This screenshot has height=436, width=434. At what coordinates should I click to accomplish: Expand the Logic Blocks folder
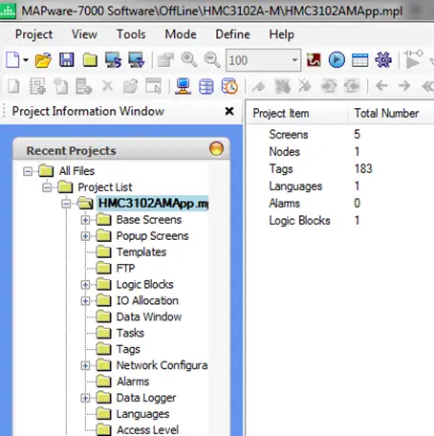pyautogui.click(x=85, y=285)
